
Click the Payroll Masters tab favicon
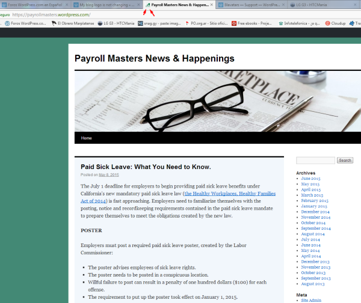coord(148,5)
